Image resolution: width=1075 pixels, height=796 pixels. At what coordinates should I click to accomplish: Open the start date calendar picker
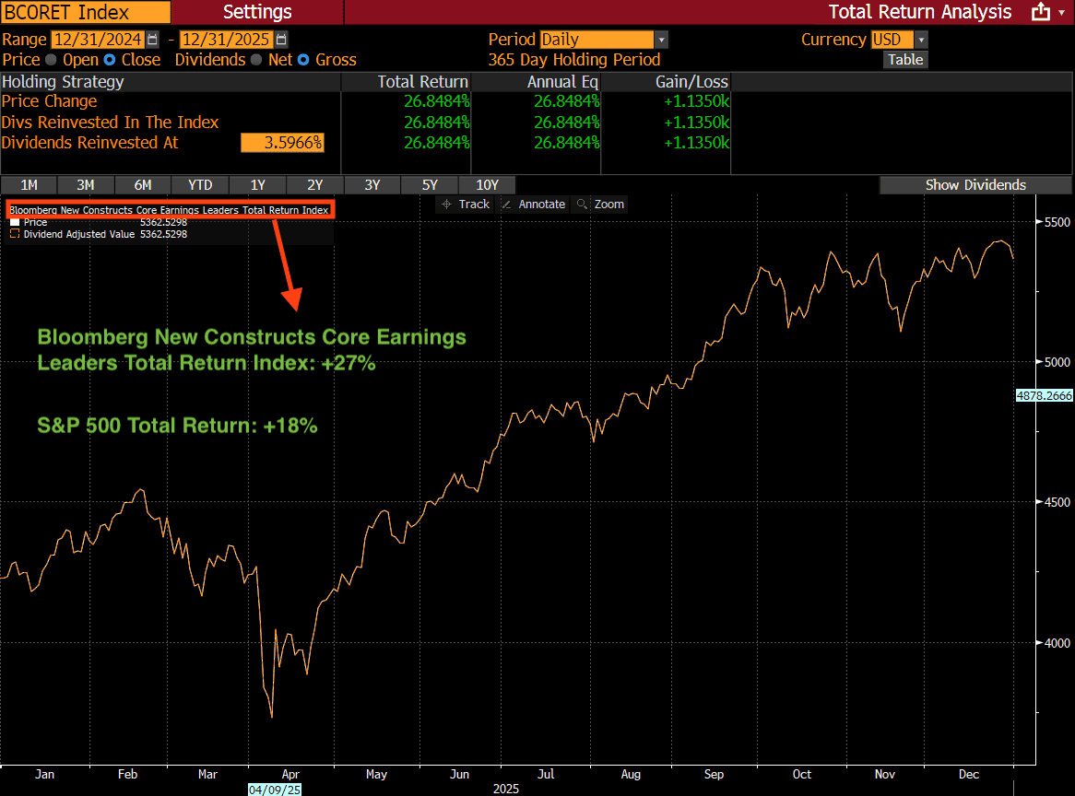tap(153, 40)
